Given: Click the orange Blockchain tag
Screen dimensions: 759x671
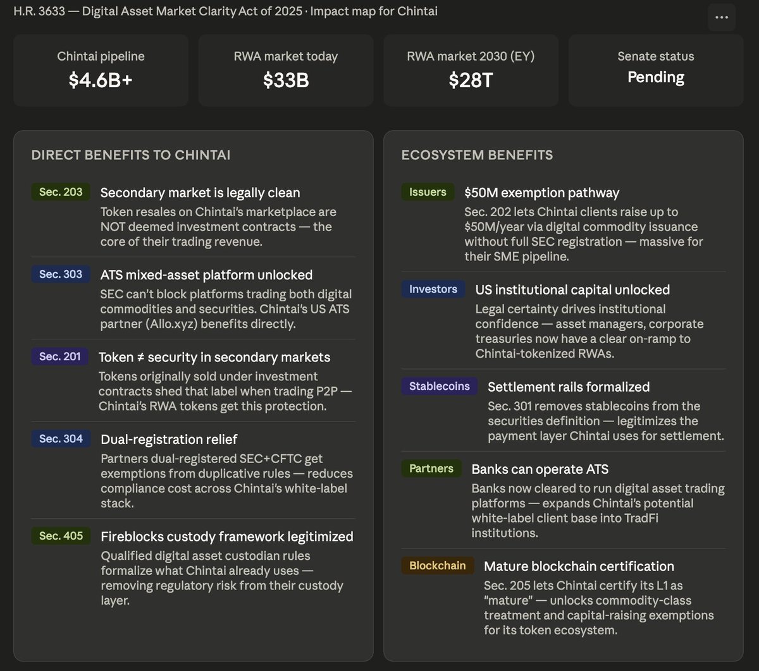Looking at the screenshot, I should (438, 565).
